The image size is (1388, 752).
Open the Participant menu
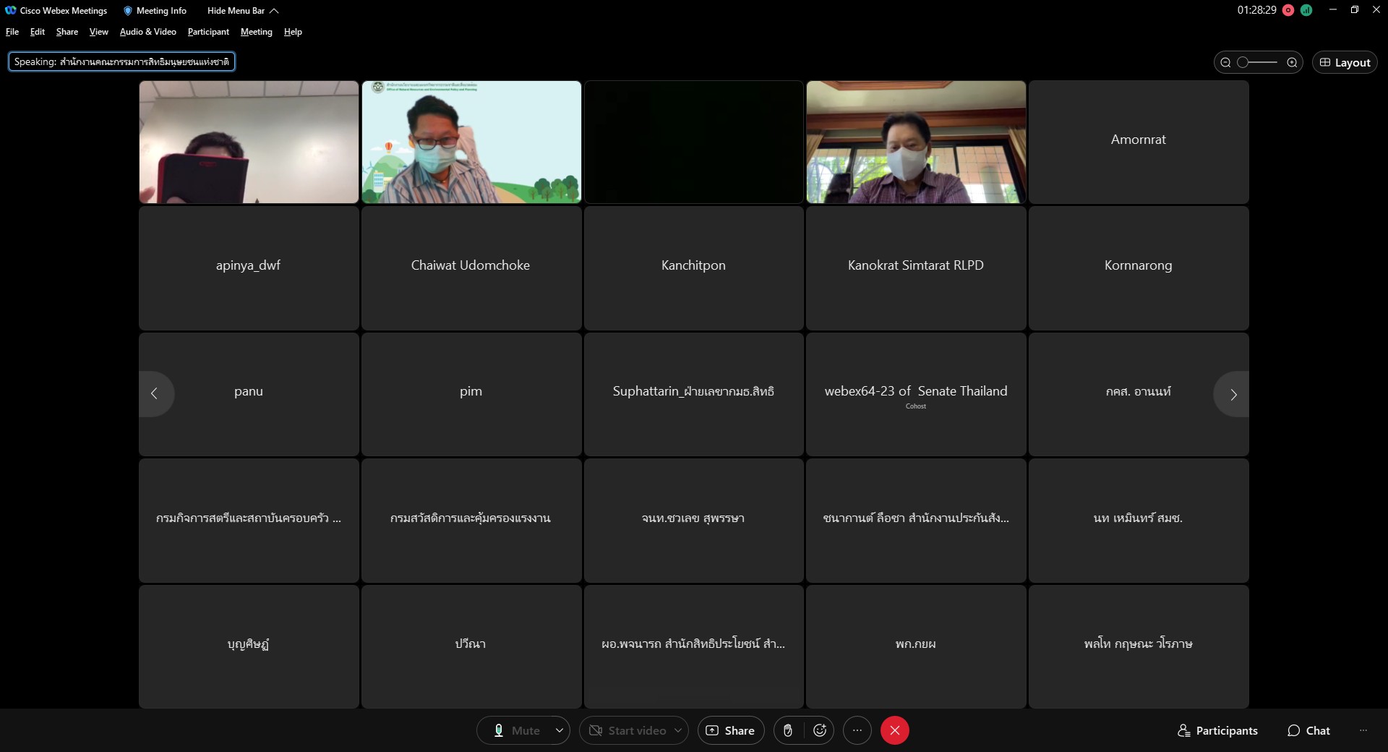(208, 32)
